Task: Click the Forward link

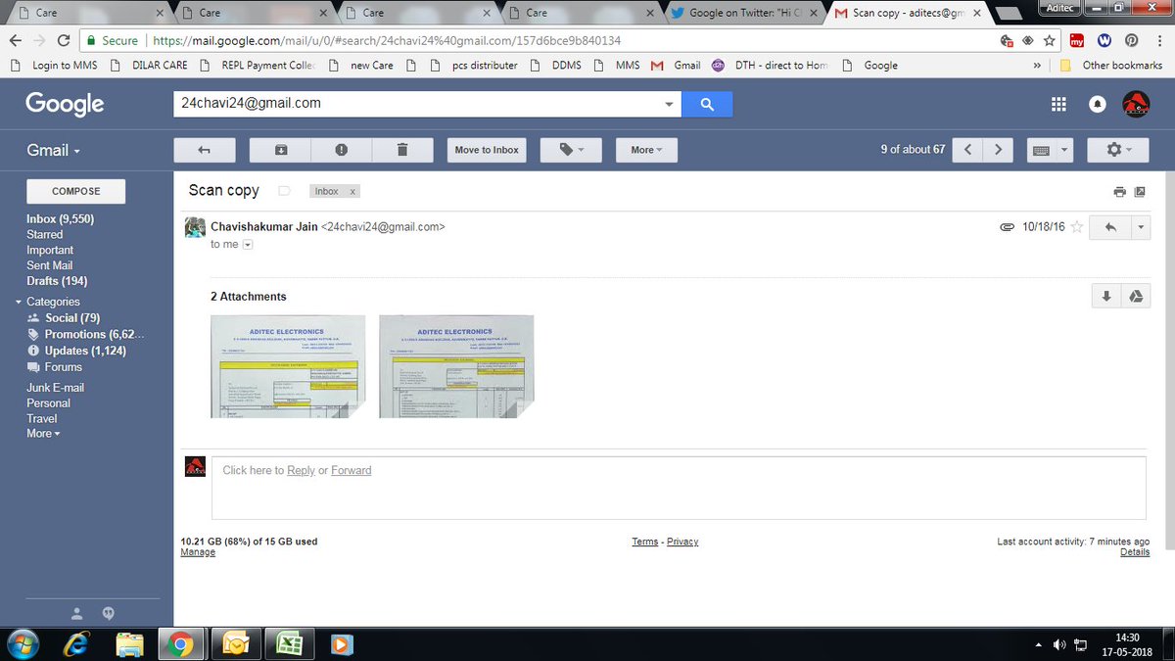Action: pyautogui.click(x=352, y=470)
